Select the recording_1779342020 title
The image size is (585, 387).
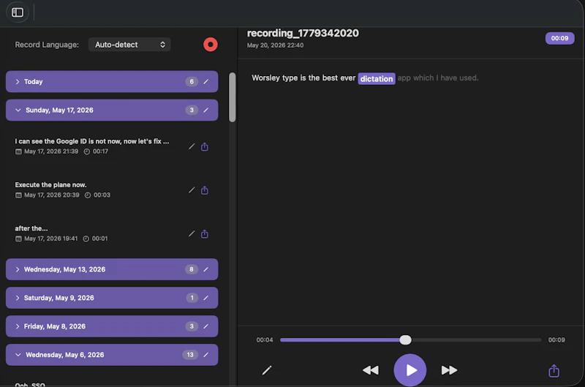tap(303, 33)
